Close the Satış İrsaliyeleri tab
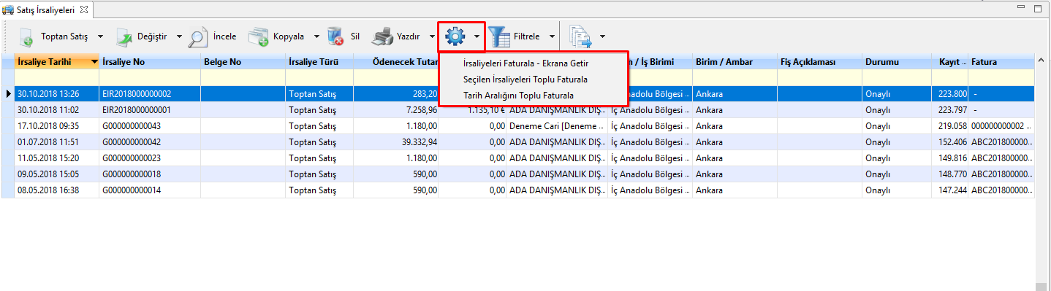This screenshot has width=1051, height=291. (83, 9)
